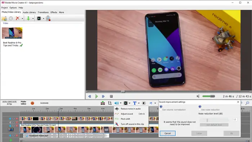Unmute the second narrow track speaker

tap(10, 122)
